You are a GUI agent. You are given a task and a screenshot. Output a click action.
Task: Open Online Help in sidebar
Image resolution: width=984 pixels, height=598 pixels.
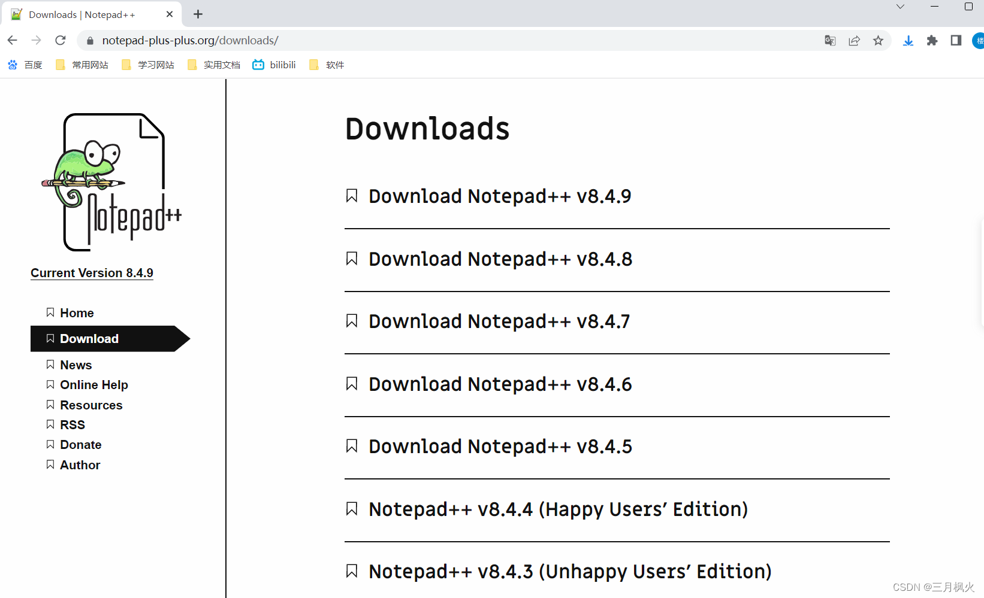[93, 385]
